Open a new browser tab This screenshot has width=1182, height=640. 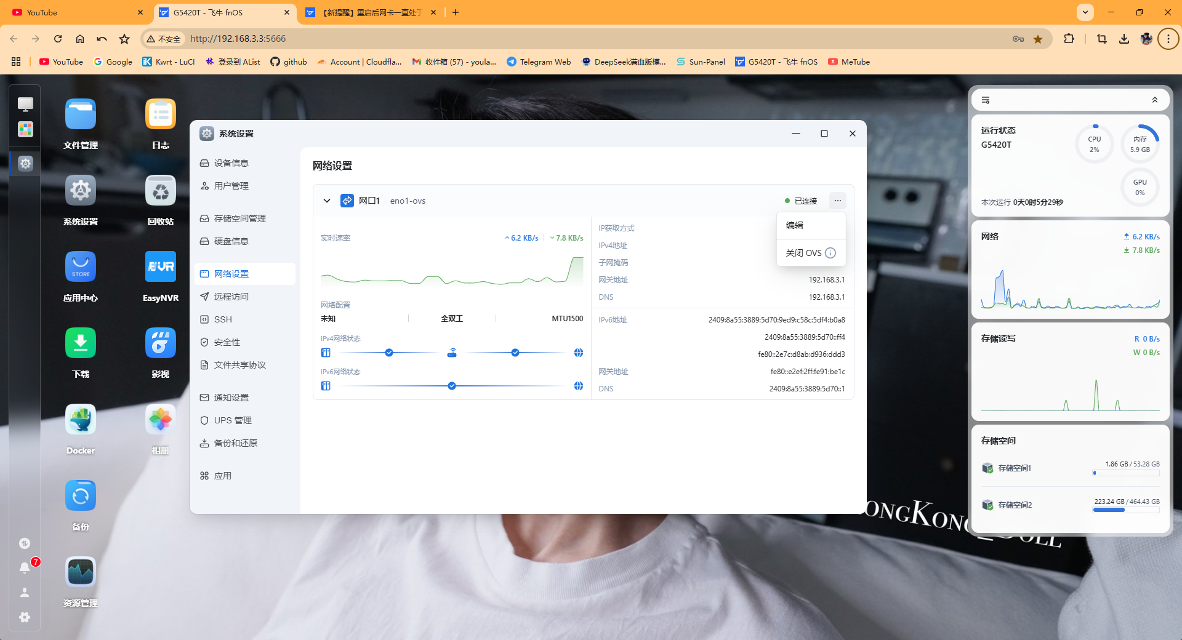point(456,12)
